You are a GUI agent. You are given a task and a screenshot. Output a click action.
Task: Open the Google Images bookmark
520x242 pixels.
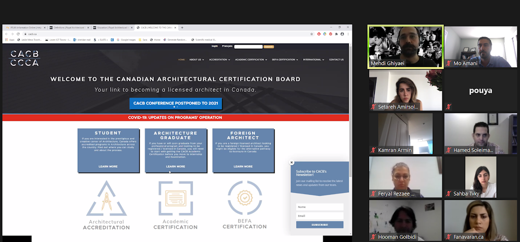click(x=126, y=40)
